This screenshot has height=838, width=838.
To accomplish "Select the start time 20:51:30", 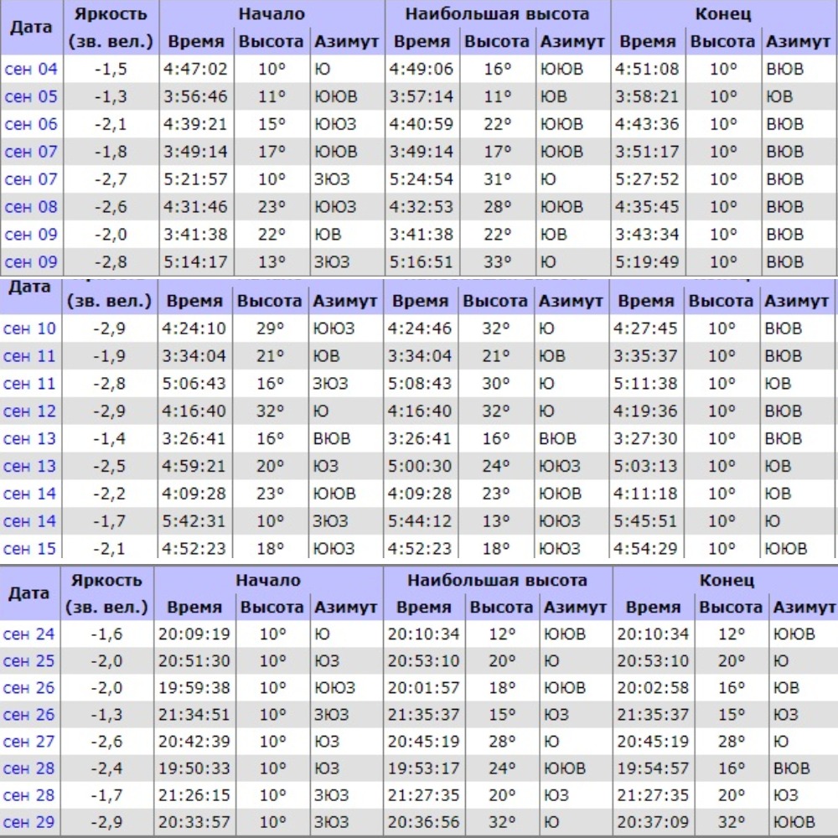I will tap(194, 660).
